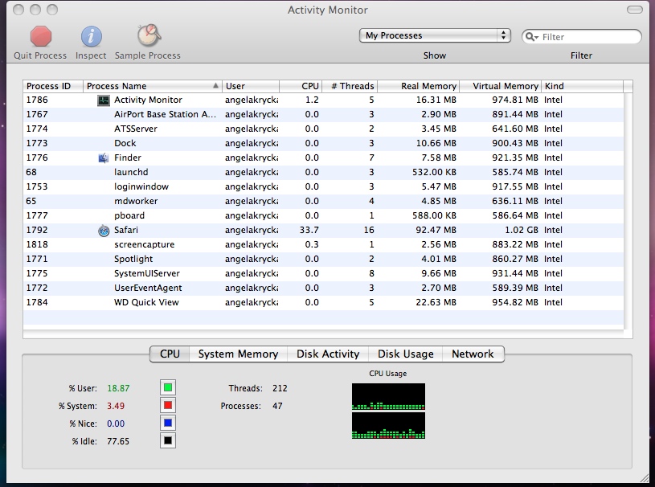
Task: Select the screencapture process row
Action: 323,245
